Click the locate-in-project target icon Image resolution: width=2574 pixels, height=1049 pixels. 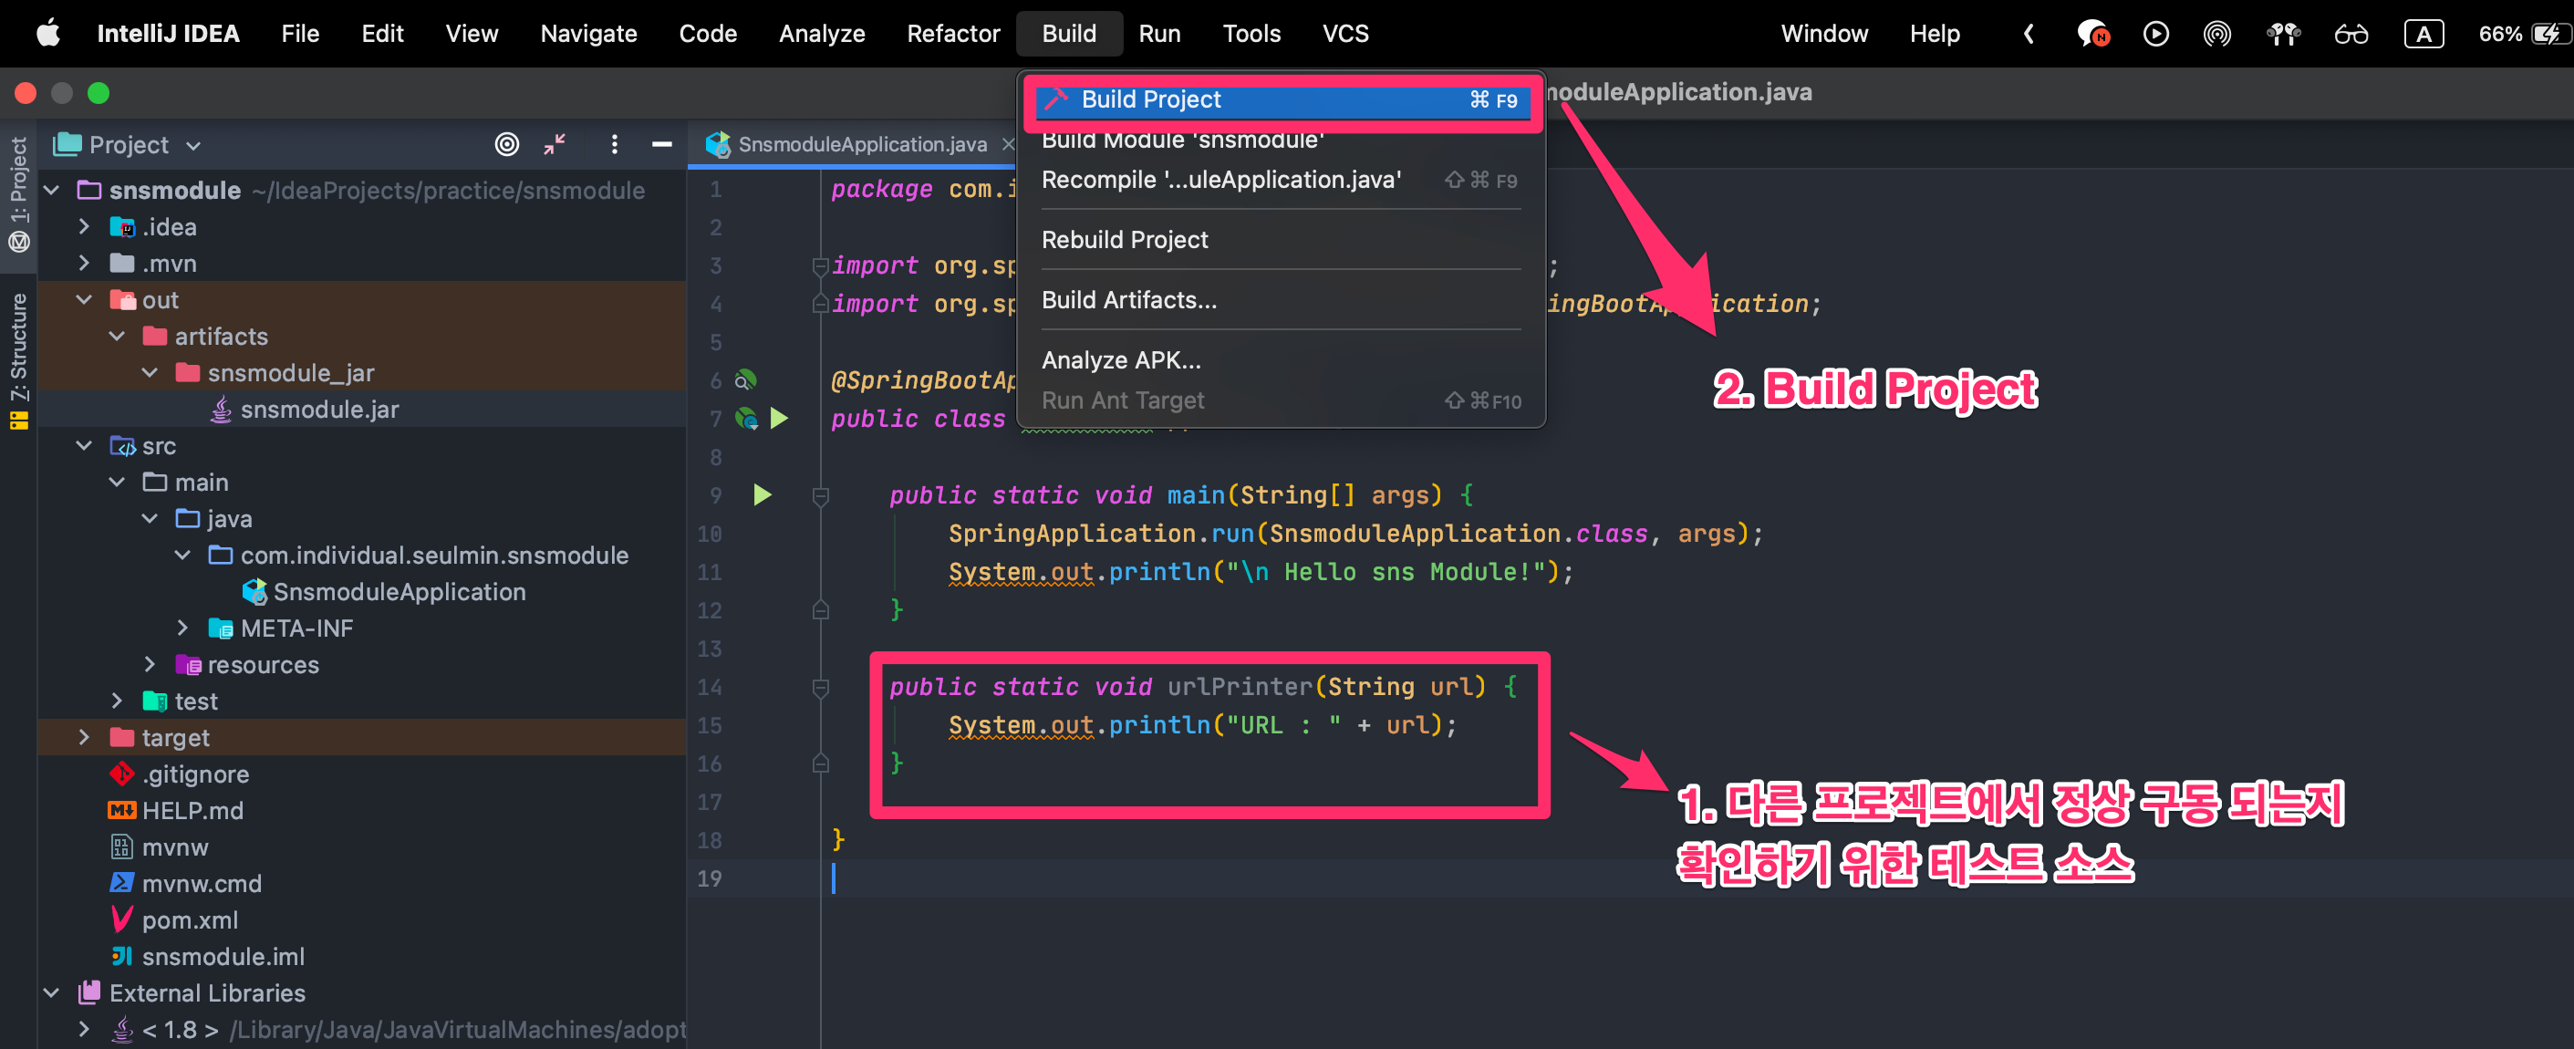(506, 145)
